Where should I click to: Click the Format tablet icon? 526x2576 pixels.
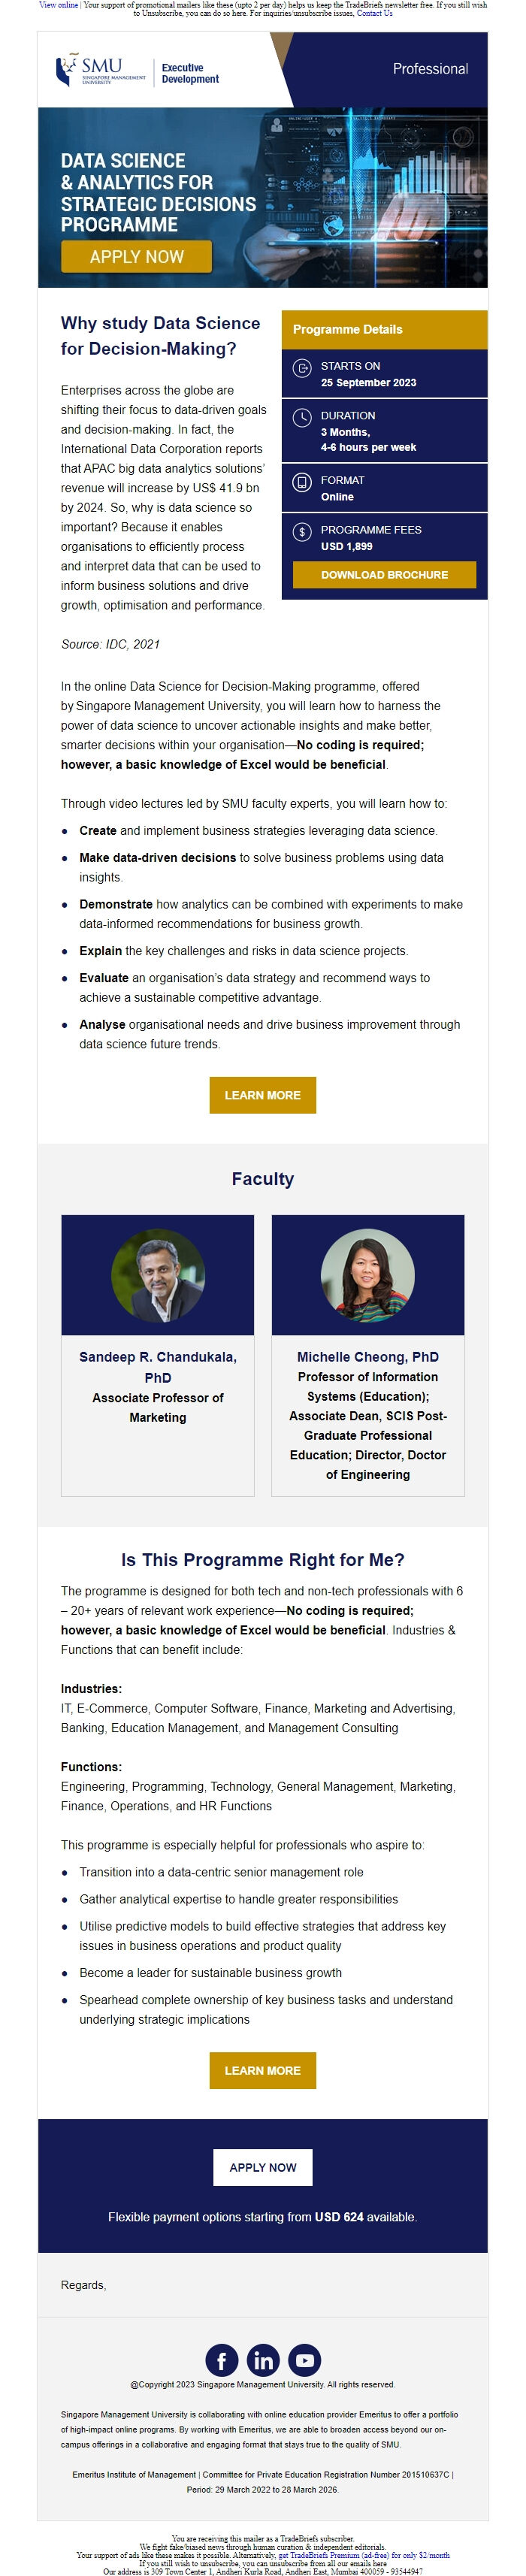(x=302, y=482)
